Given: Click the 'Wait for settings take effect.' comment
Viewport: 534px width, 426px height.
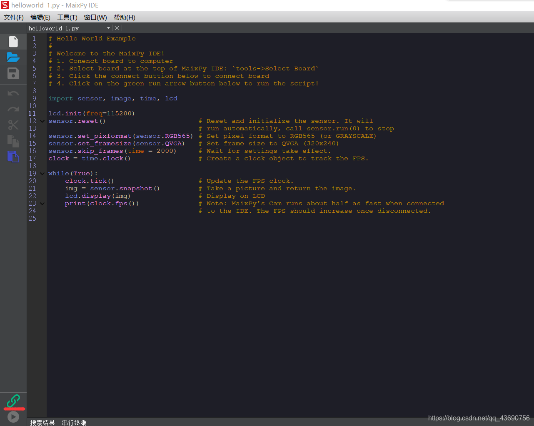Looking at the screenshot, I should 269,151.
